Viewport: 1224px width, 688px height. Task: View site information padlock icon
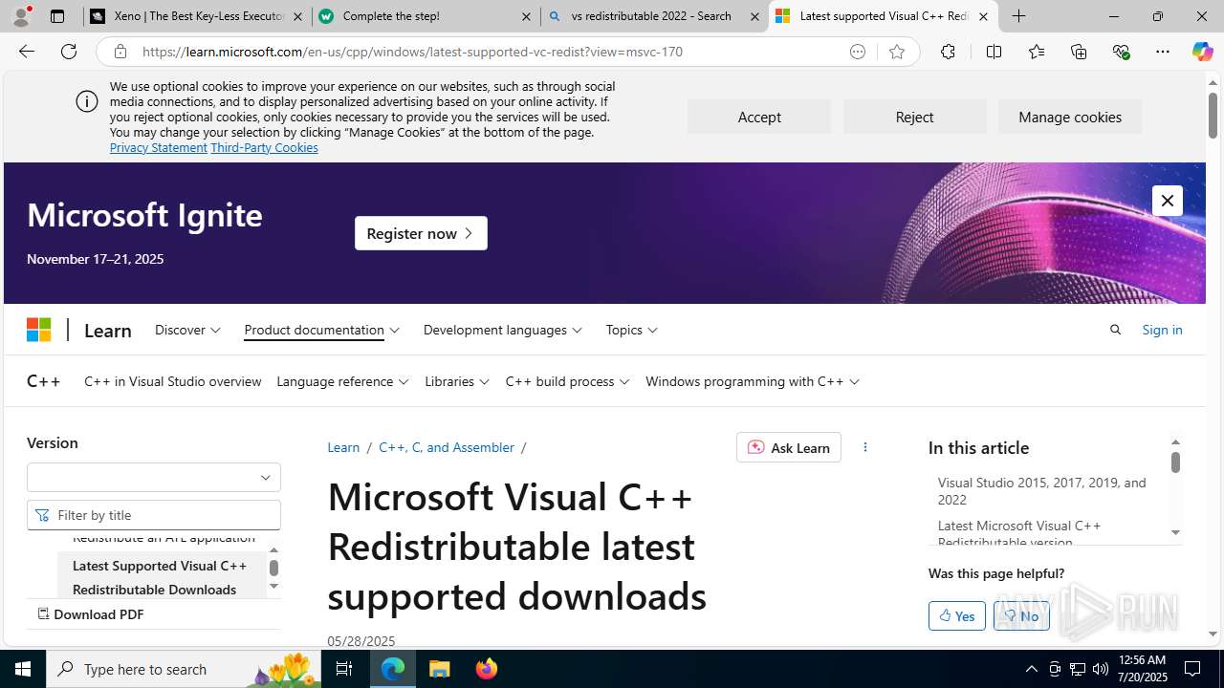click(120, 52)
